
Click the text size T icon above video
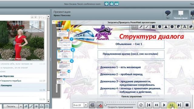tap(40, 18)
